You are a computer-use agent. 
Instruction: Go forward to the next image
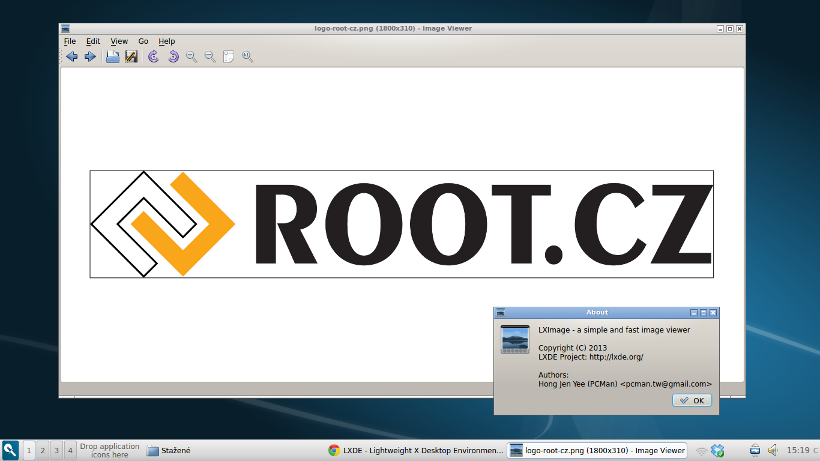[x=89, y=56]
